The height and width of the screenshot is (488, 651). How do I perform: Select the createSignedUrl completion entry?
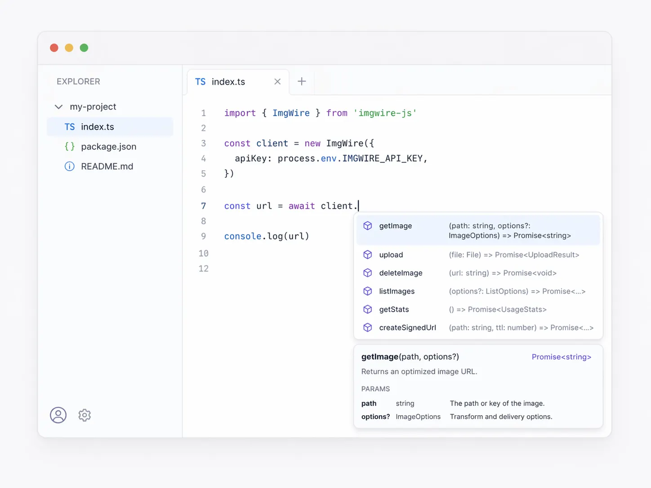coord(407,328)
